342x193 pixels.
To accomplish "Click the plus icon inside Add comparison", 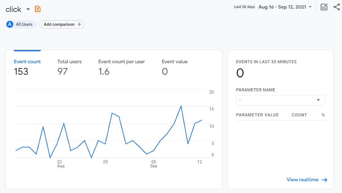I will tap(79, 24).
